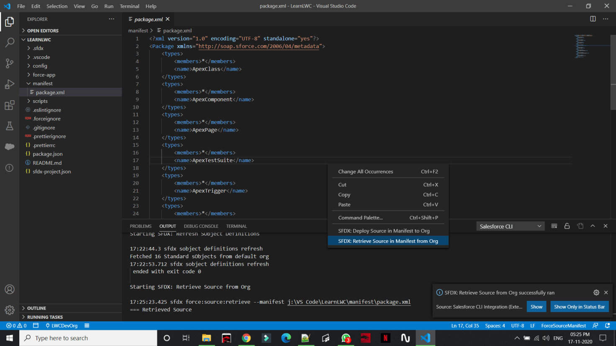Open the Source Control view
616x346 pixels.
coord(9,63)
